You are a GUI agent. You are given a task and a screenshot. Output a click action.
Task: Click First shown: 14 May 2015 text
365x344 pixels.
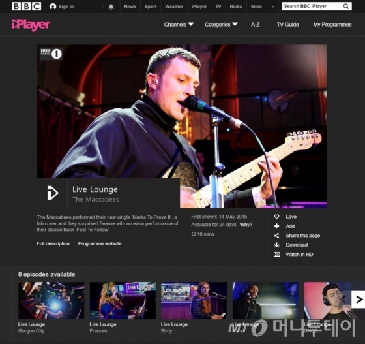pyautogui.click(x=219, y=217)
